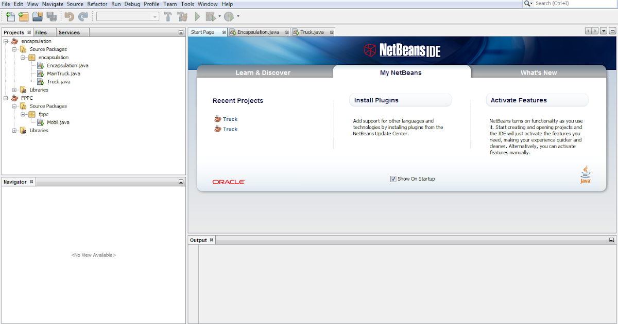Click the Redo arrow icon
The height and width of the screenshot is (324, 618).
click(82, 16)
